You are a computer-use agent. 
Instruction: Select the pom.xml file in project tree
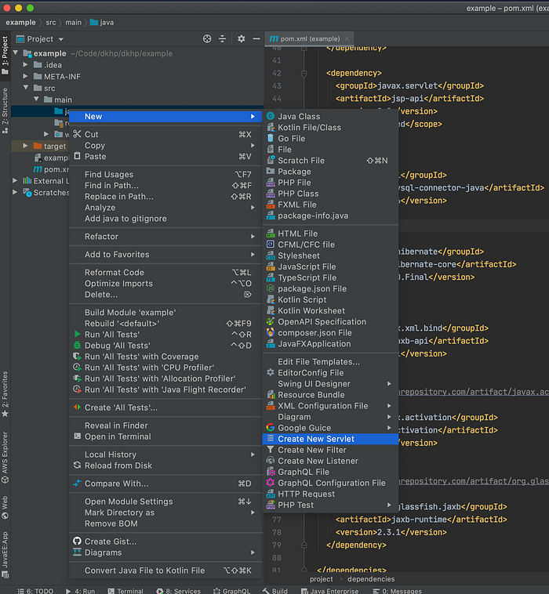(52, 169)
